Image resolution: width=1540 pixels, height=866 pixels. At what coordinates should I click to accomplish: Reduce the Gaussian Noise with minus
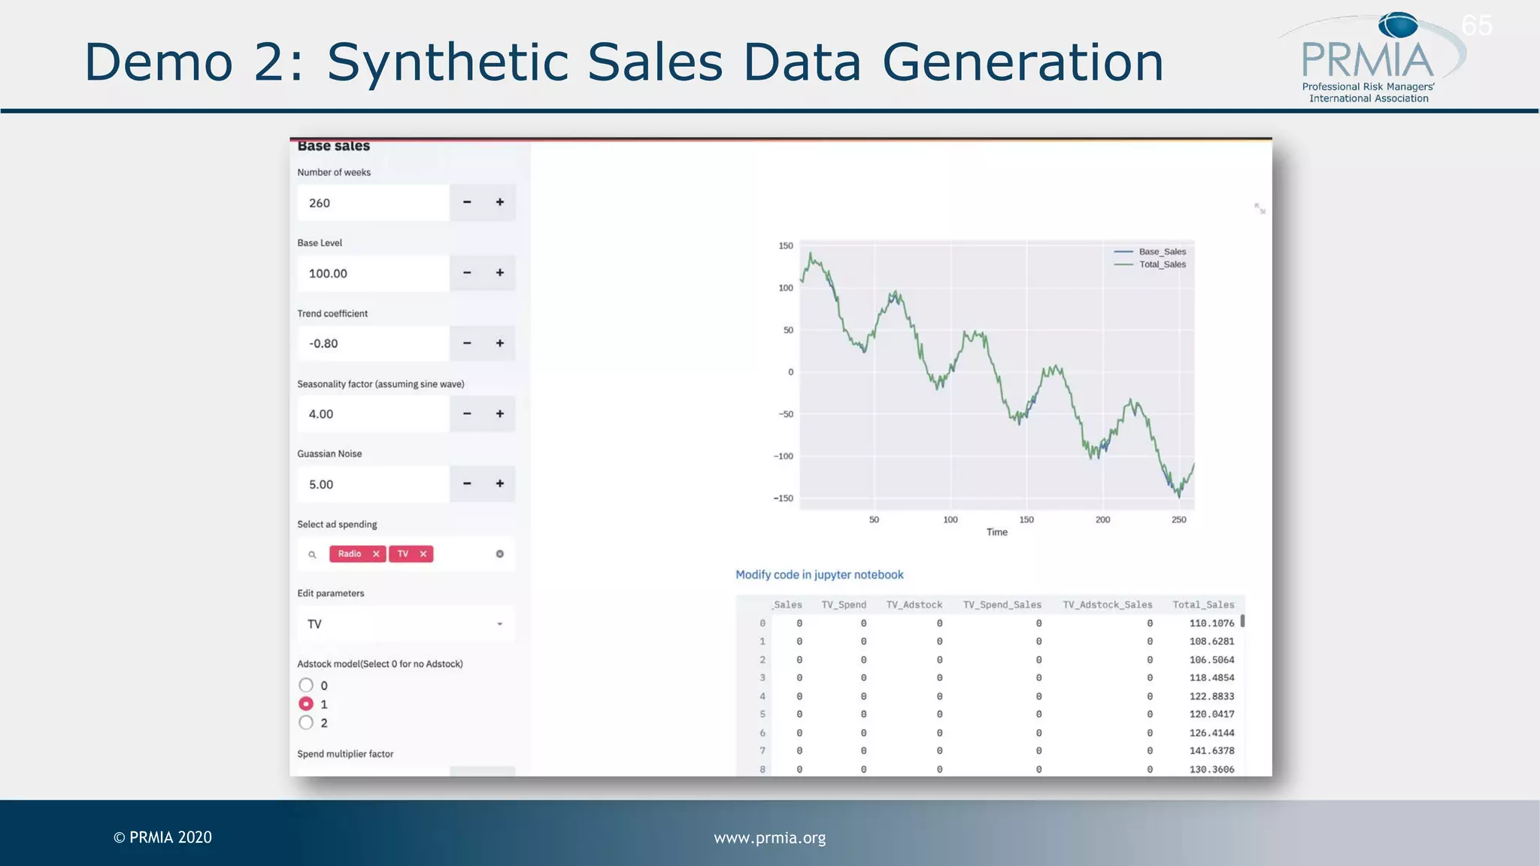(467, 484)
